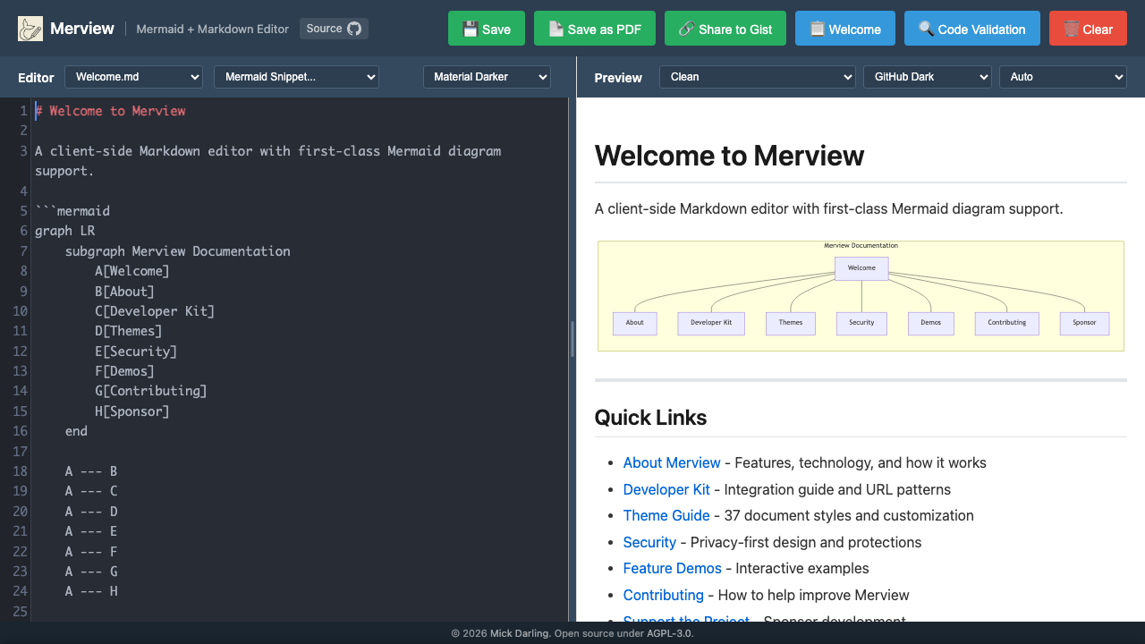Click the link icon on Share to Gist
The height and width of the screenshot is (644, 1145).
tap(686, 29)
